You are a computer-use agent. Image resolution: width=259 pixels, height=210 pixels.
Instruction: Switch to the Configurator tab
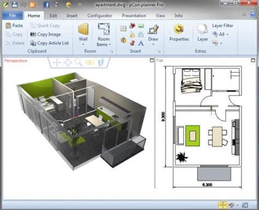(99, 16)
